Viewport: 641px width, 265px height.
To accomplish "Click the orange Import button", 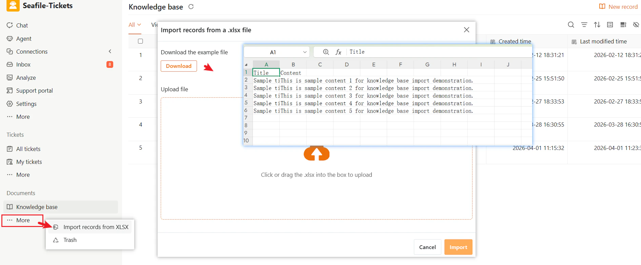I will click(458, 247).
